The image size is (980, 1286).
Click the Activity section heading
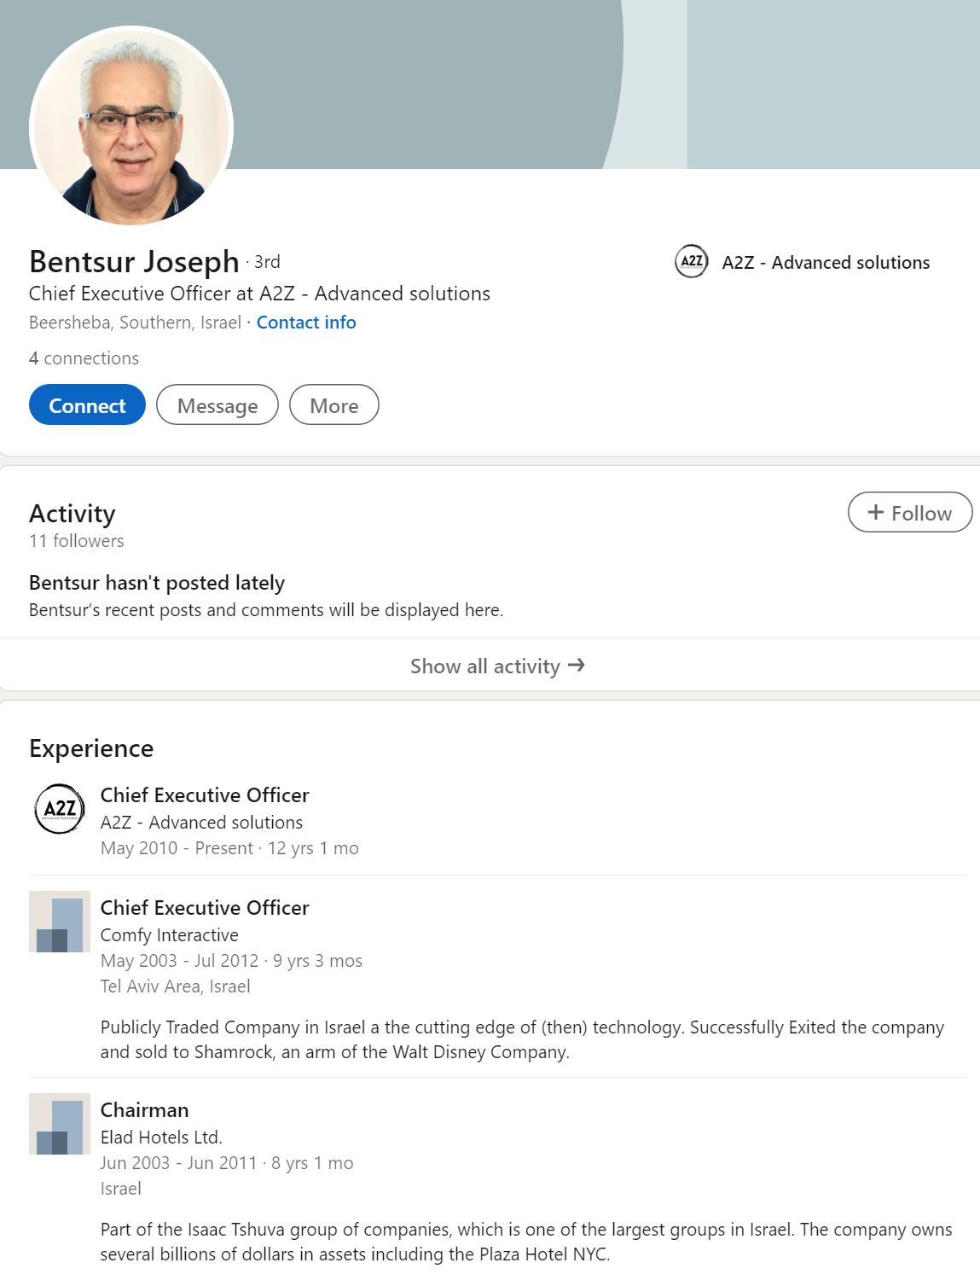72,514
